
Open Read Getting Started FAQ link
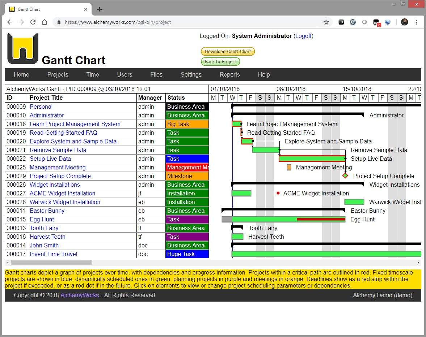pos(64,133)
